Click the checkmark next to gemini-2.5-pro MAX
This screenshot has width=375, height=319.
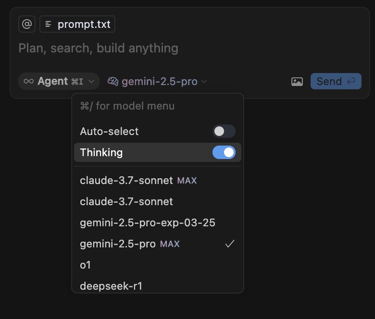pyautogui.click(x=230, y=244)
